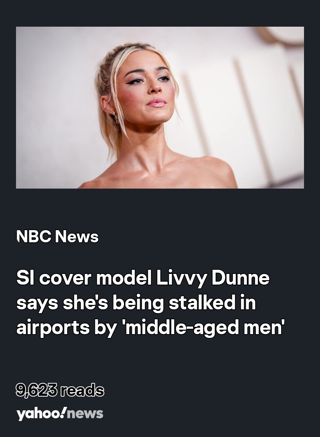Click the word 'News' in NBC News
The width and height of the screenshot is (320, 437).
click(77, 237)
